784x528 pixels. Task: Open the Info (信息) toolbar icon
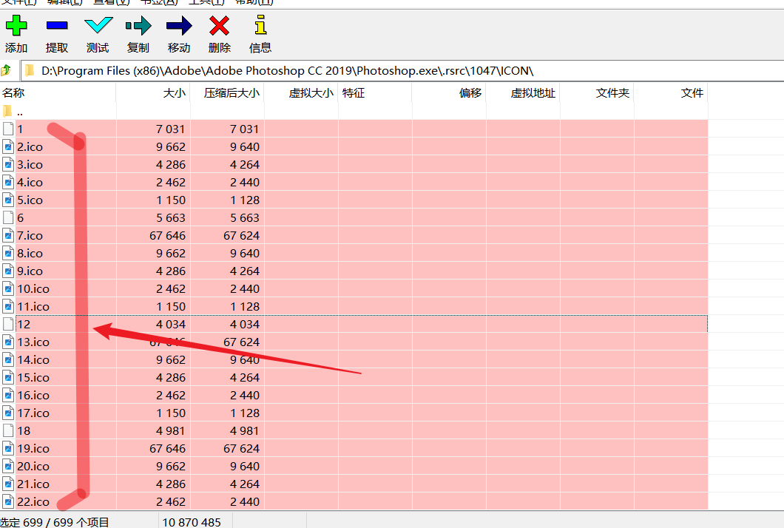[x=260, y=27]
